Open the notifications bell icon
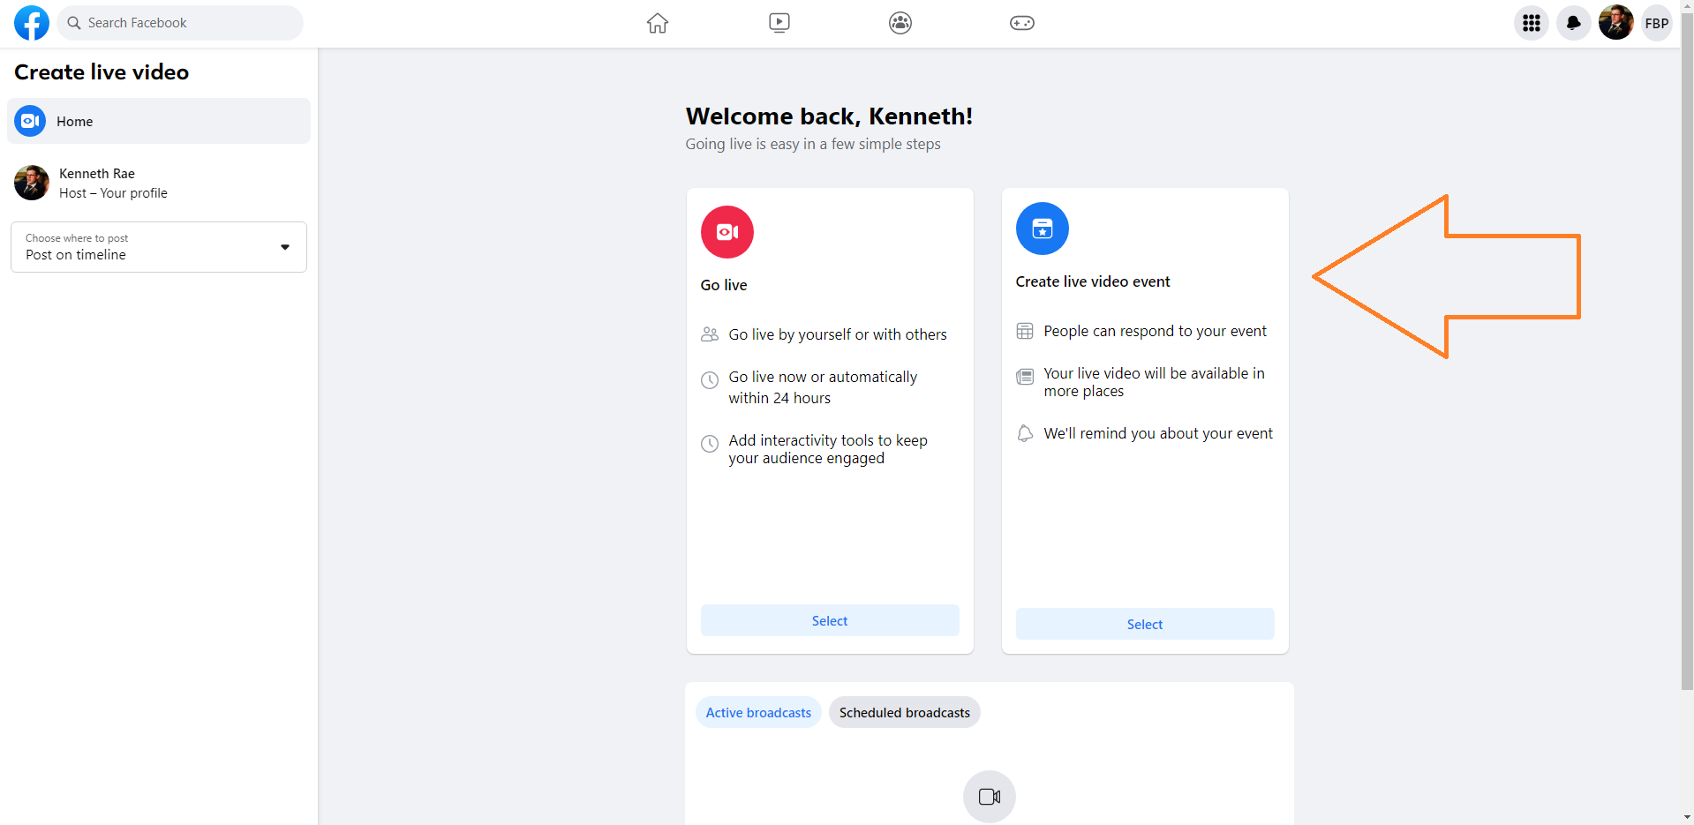 coord(1573,23)
